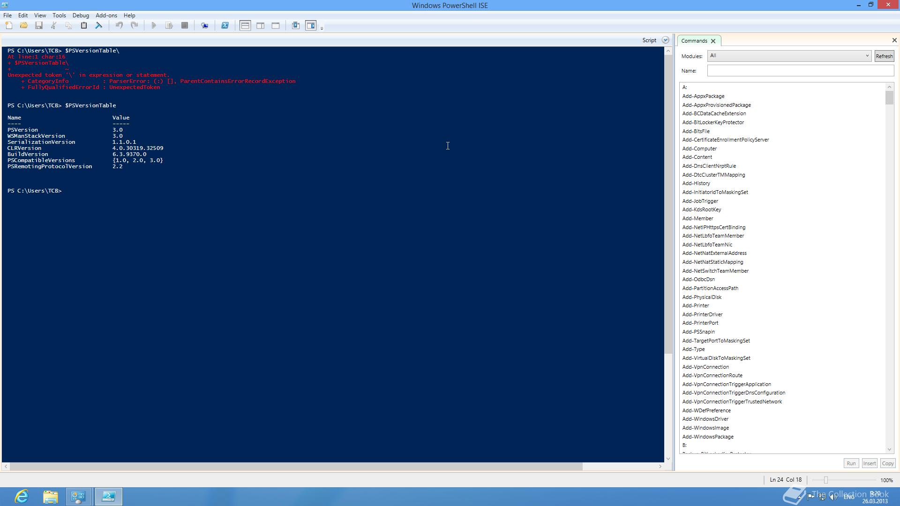Start PowerShell.exe from toolbar
The image size is (900, 506).
[x=225, y=26]
